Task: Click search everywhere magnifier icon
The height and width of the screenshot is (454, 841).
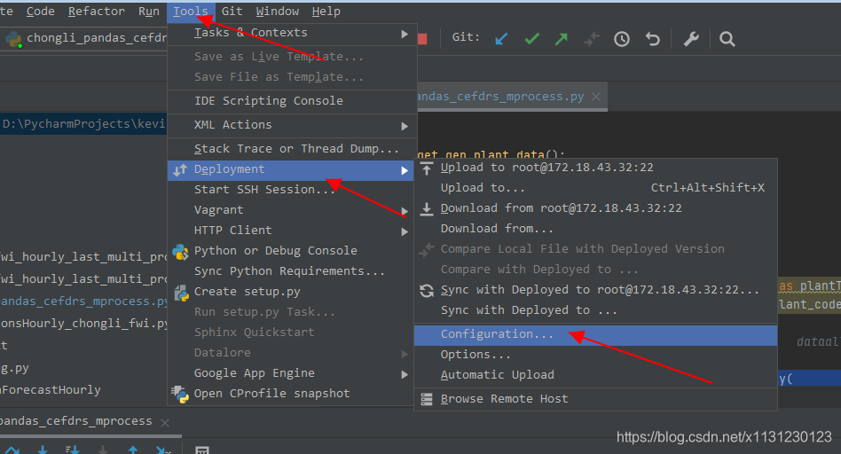Action: tap(727, 39)
